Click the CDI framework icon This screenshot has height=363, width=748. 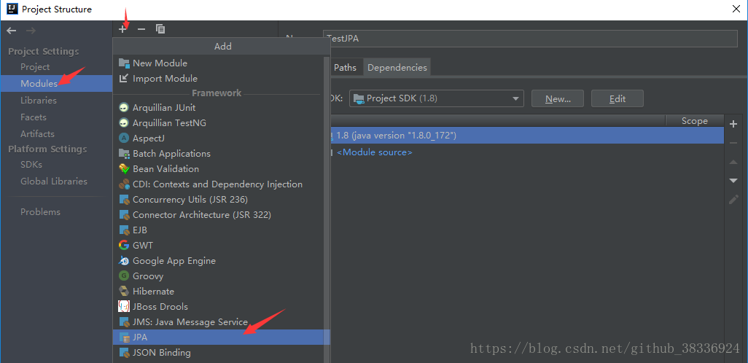(x=124, y=184)
